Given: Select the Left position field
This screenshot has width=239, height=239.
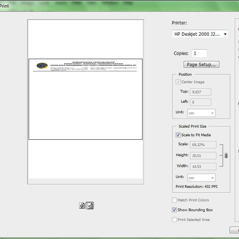Looking at the screenshot, I should coord(201,102).
